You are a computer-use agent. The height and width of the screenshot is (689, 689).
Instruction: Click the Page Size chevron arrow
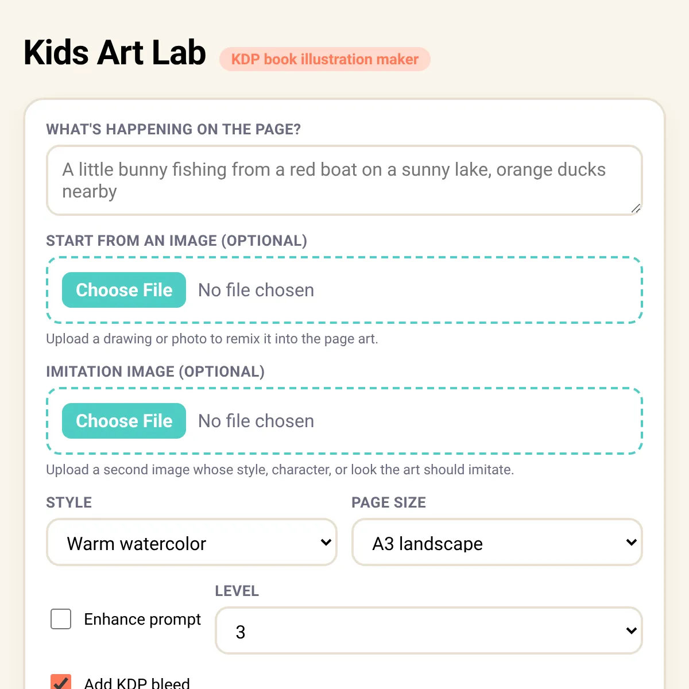coord(631,543)
